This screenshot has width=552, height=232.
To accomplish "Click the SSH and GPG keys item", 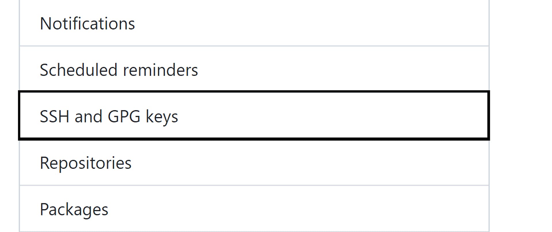I will [x=109, y=116].
